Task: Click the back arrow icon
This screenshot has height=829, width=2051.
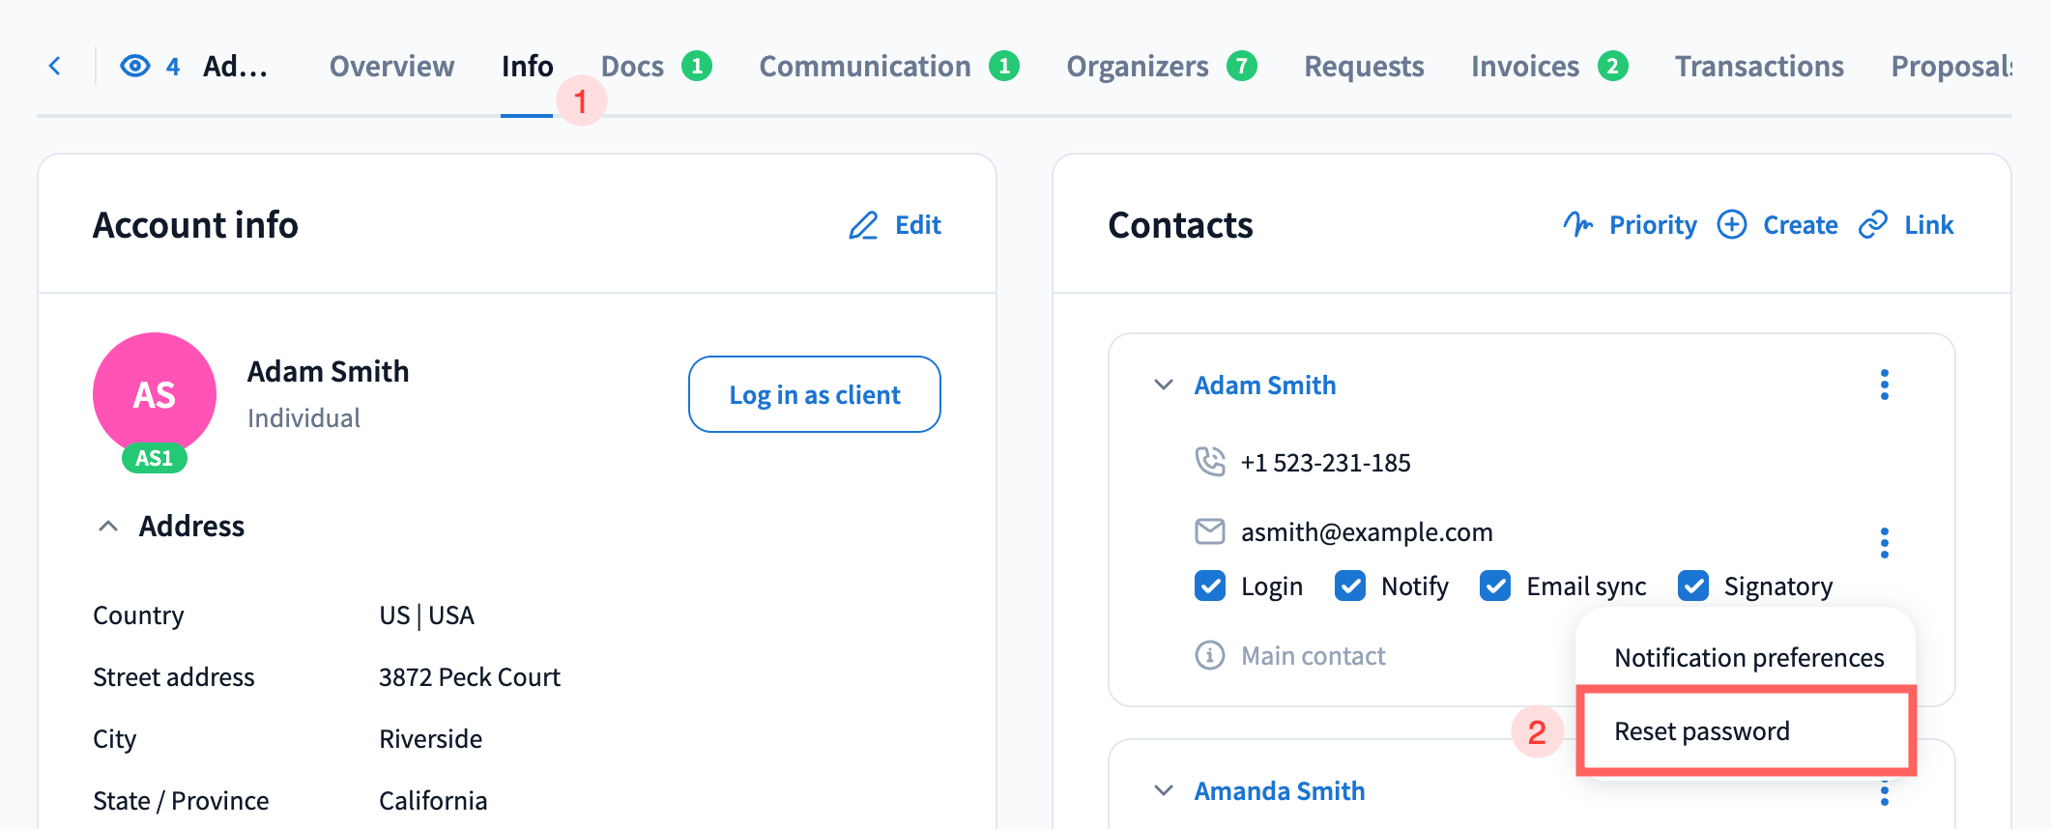Action: coord(55,66)
